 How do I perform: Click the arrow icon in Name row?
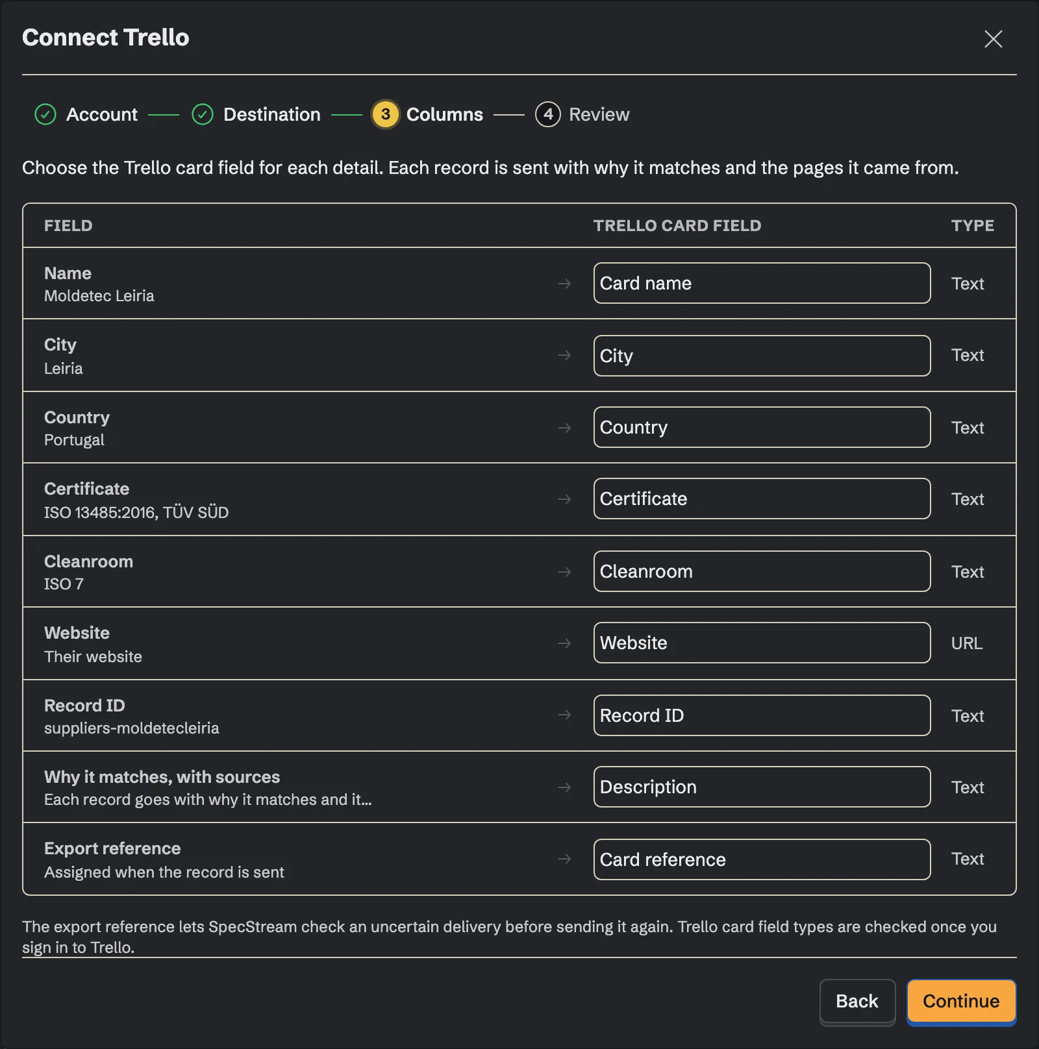click(564, 284)
